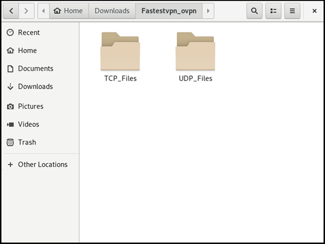Go to the Home path segment
Viewport: 325px width, 244px height.
point(69,11)
